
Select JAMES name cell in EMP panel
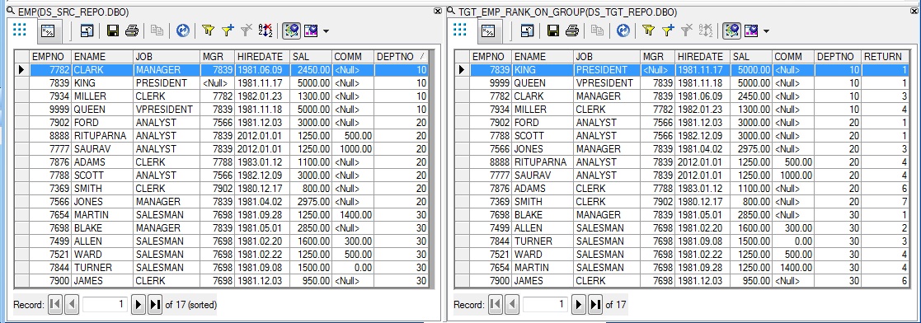[102, 281]
